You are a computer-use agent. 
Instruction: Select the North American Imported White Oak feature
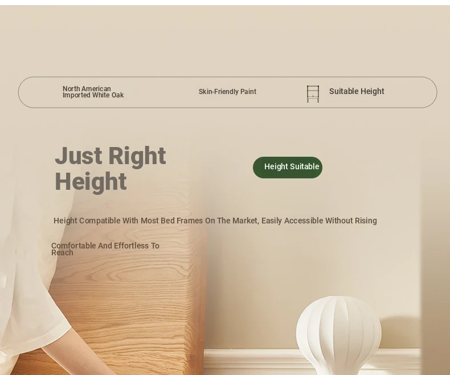[x=93, y=92]
